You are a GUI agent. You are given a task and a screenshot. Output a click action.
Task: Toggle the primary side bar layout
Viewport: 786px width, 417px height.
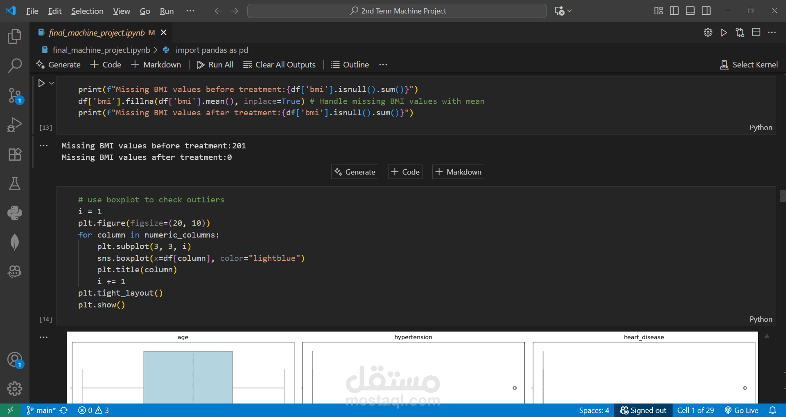674,11
